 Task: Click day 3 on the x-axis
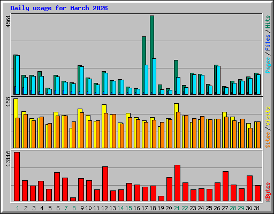[x=34, y=208]
